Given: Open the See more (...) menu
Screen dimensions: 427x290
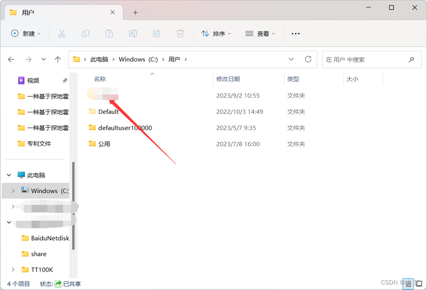Looking at the screenshot, I should pos(295,33).
